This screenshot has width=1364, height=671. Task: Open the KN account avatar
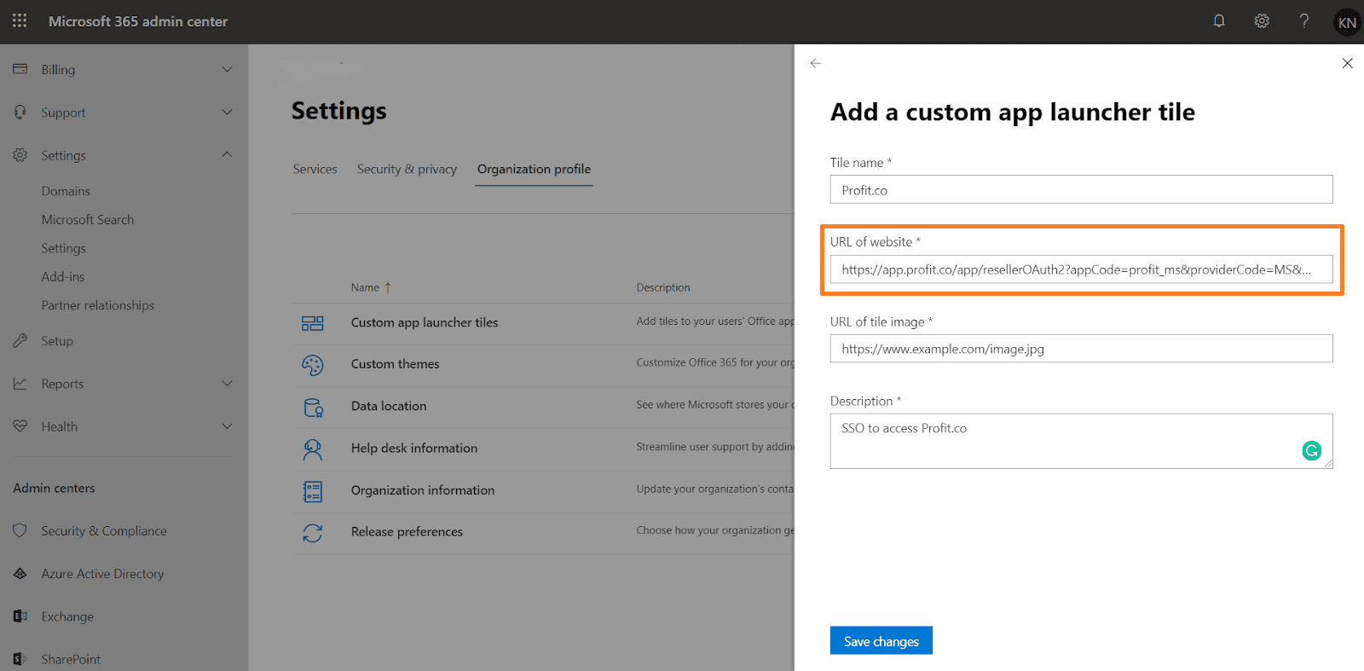(1347, 22)
